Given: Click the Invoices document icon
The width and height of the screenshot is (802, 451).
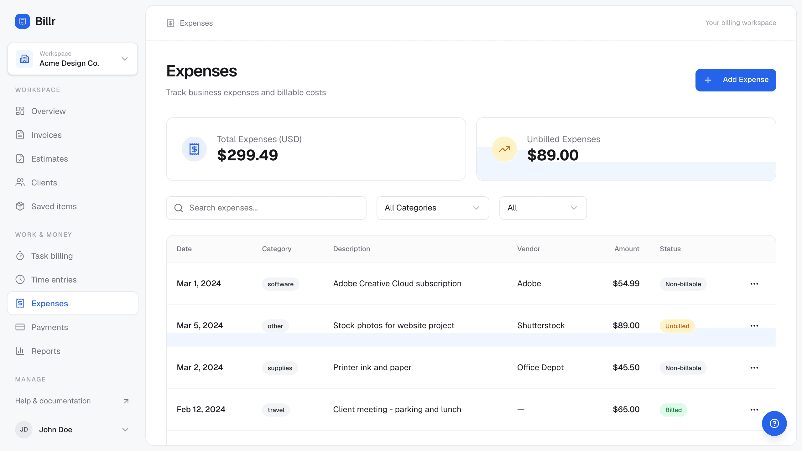Looking at the screenshot, I should (x=20, y=135).
